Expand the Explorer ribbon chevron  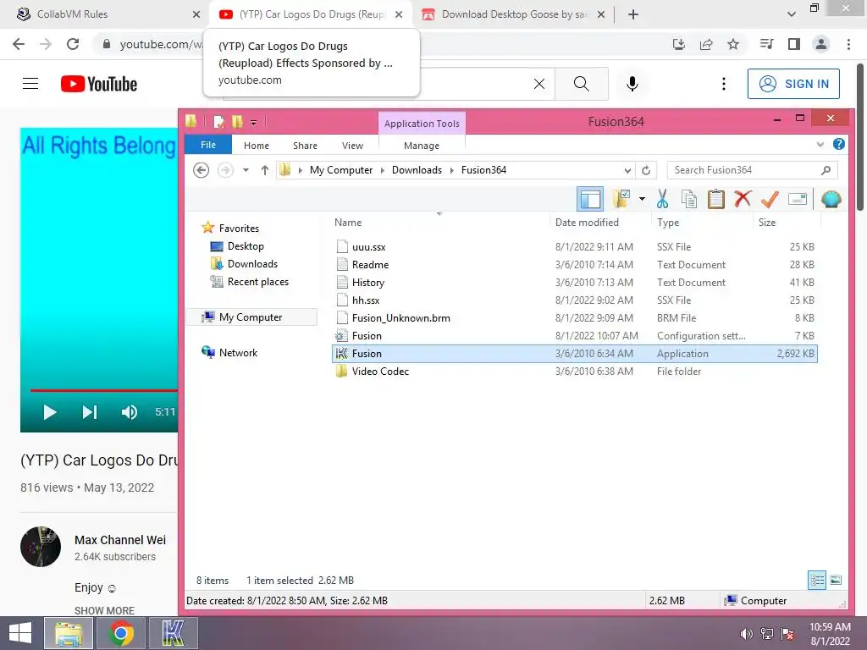(x=820, y=144)
